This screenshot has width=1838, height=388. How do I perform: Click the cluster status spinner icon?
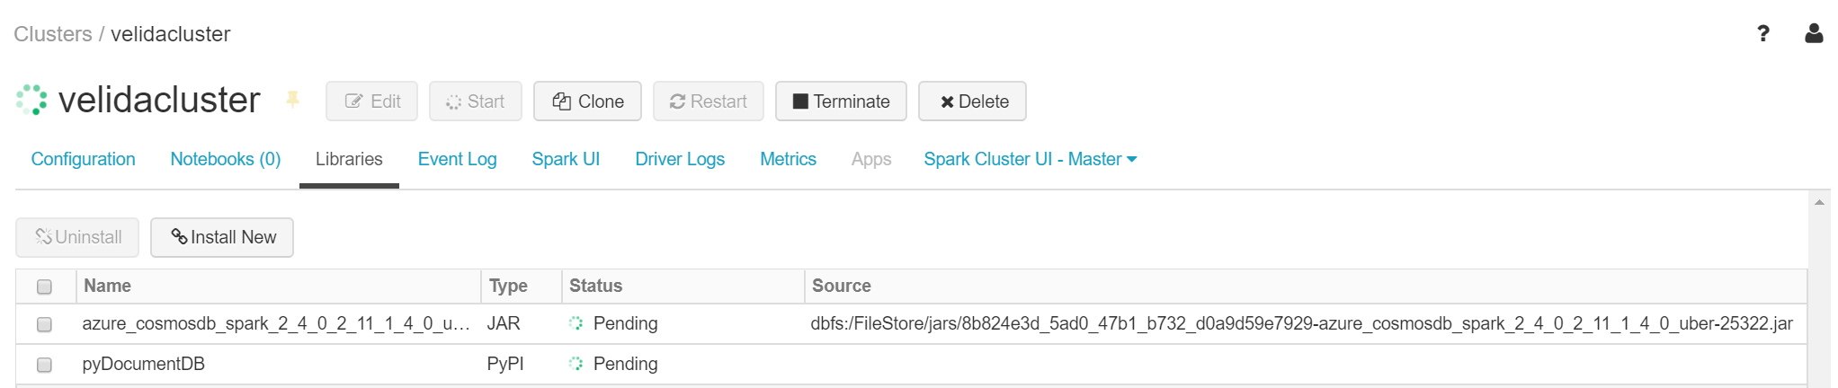[32, 100]
